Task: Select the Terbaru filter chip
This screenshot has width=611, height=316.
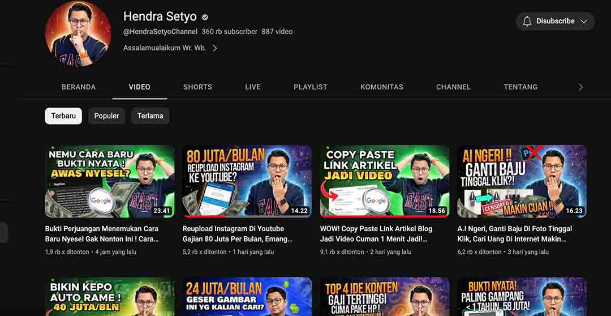Action: [x=63, y=116]
